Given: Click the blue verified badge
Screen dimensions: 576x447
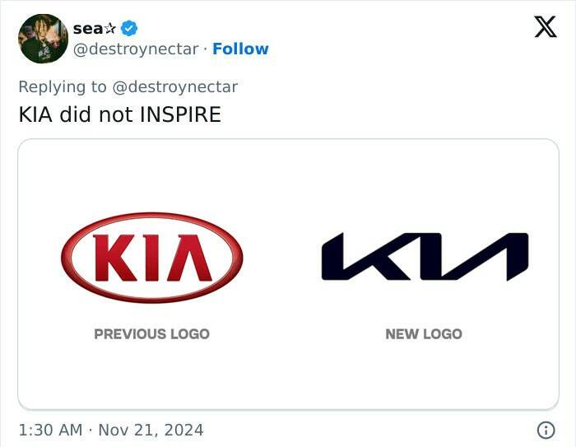Looking at the screenshot, I should tap(128, 28).
